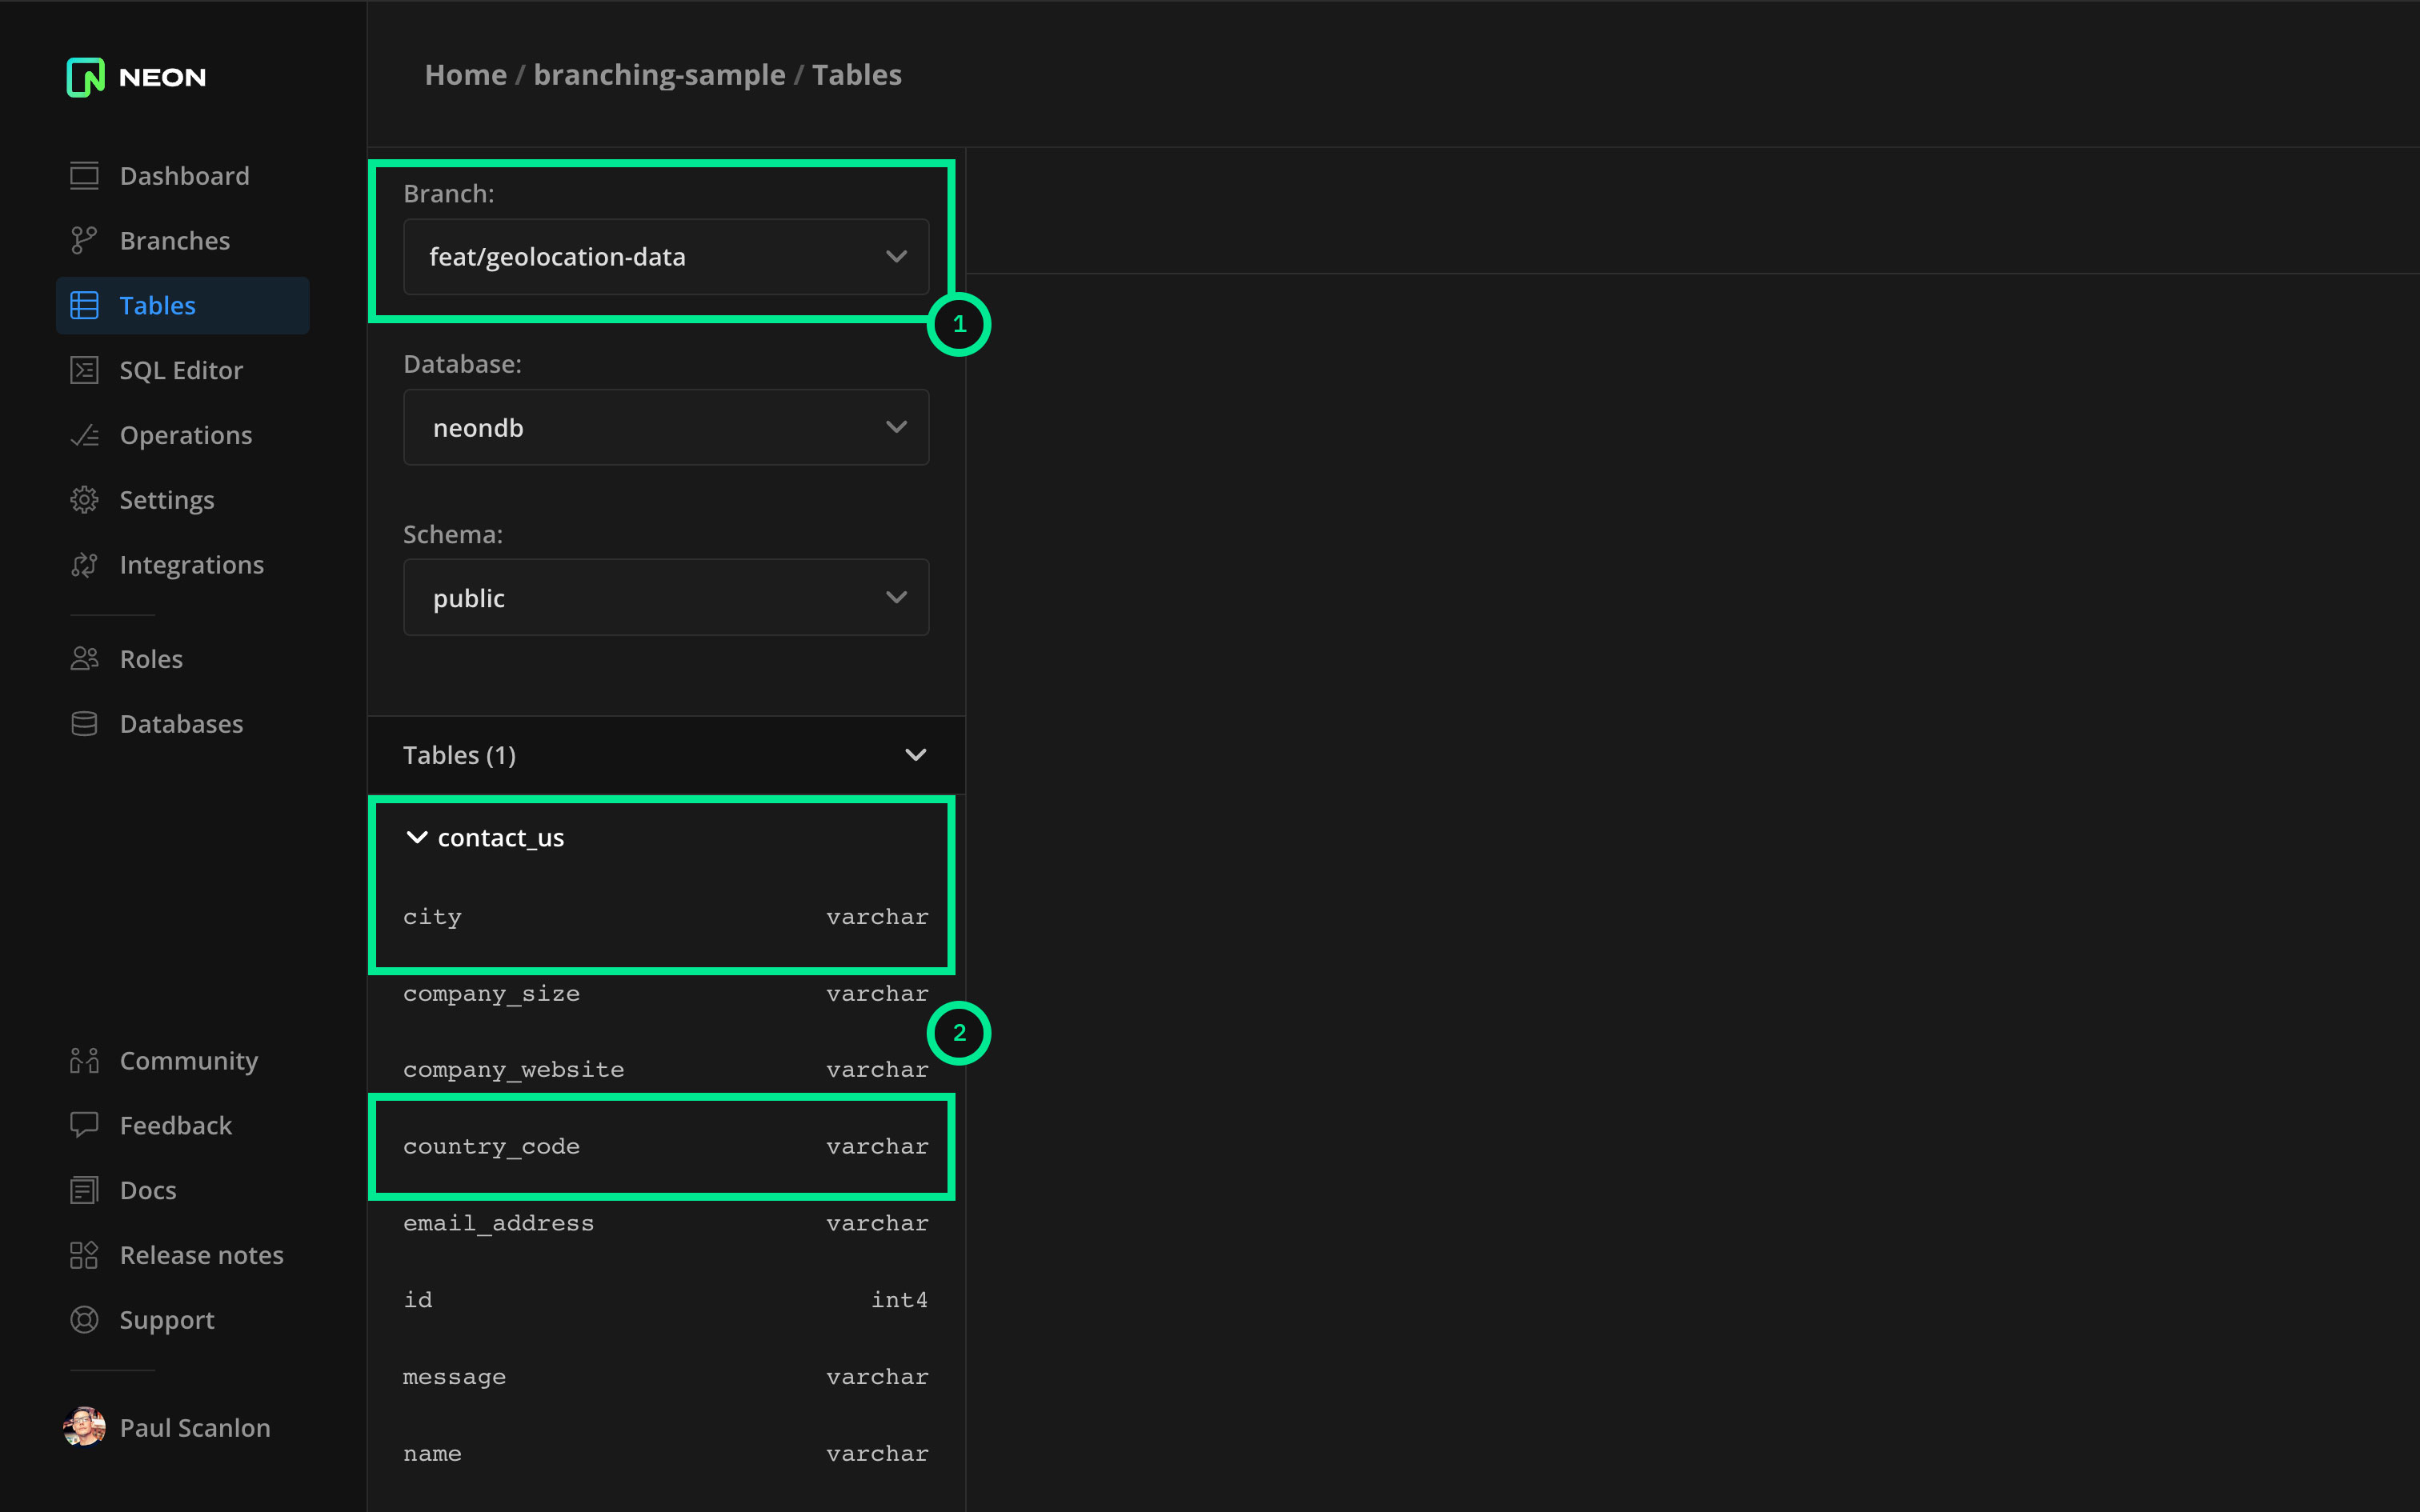Go to Home breadcrumb link

465,75
